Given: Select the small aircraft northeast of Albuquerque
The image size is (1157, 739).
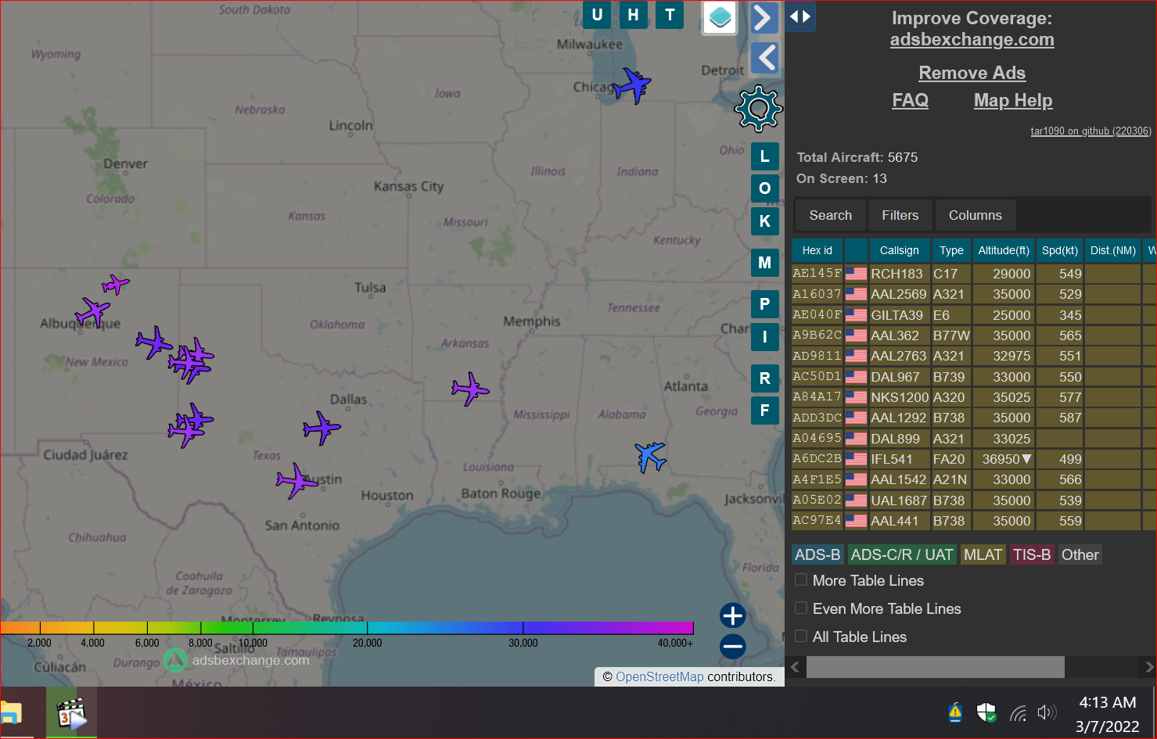Looking at the screenshot, I should pos(116,284).
